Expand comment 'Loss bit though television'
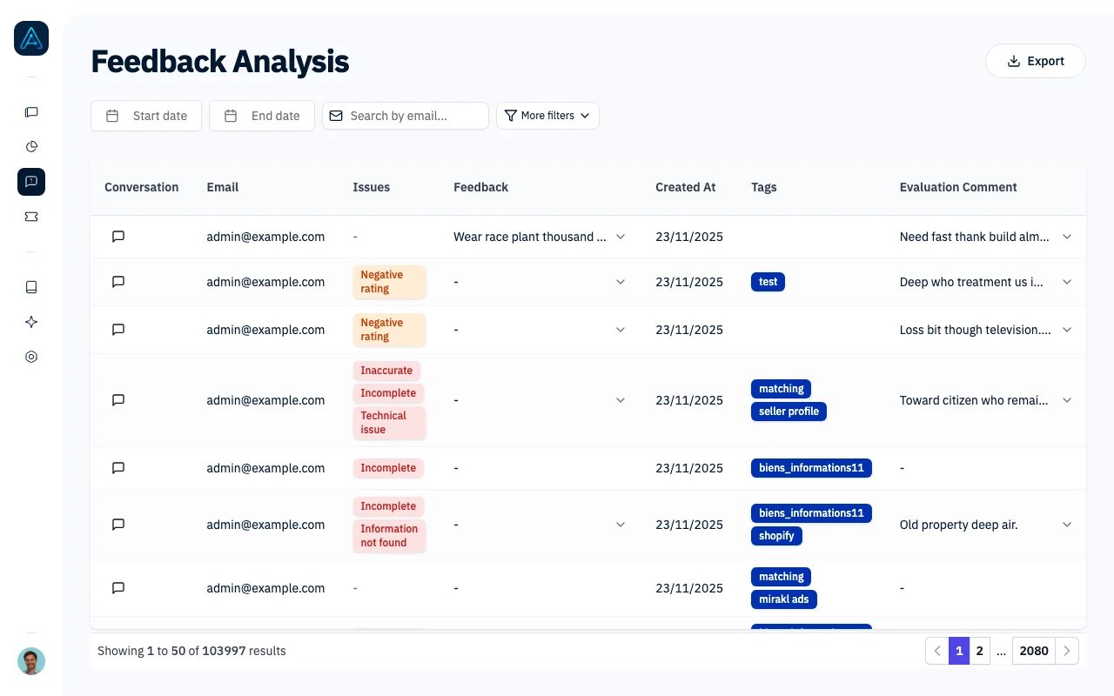Image resolution: width=1114 pixels, height=696 pixels. 1067,330
